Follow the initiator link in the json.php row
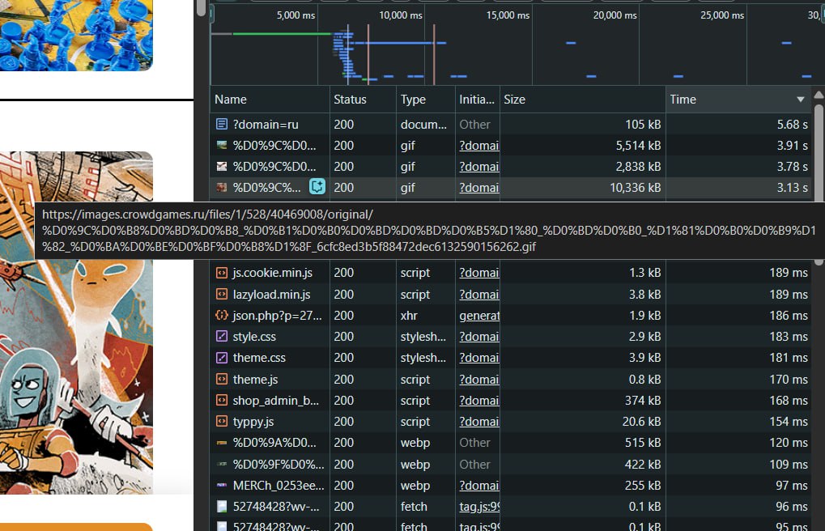Viewport: 825px width, 531px height. coord(478,316)
